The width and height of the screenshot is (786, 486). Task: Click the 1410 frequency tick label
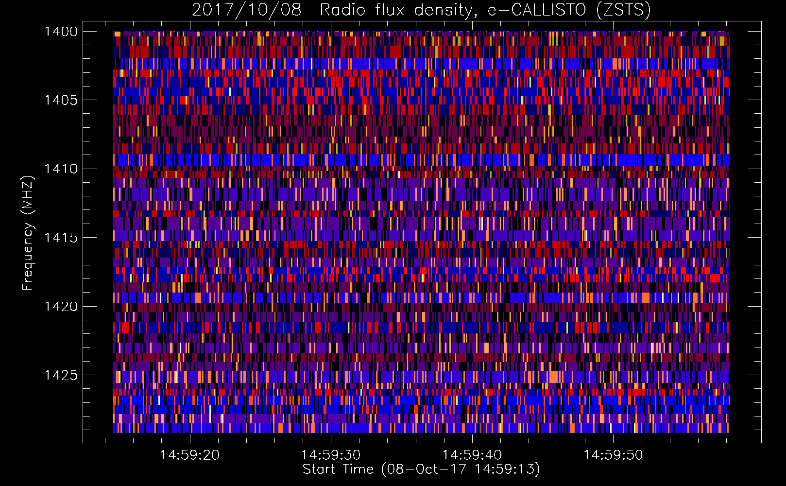pos(61,169)
